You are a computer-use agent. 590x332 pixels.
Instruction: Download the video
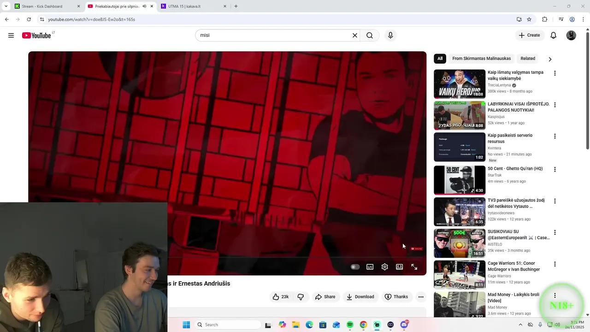(x=360, y=297)
